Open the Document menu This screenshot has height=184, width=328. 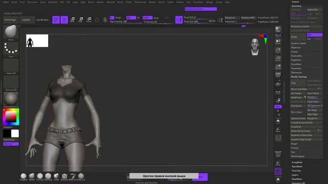[x=33, y=2]
